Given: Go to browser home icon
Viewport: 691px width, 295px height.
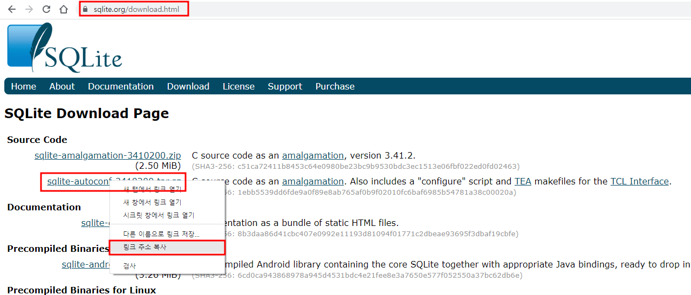Looking at the screenshot, I should pyautogui.click(x=64, y=9).
